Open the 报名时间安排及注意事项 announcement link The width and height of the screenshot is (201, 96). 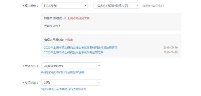81,47
